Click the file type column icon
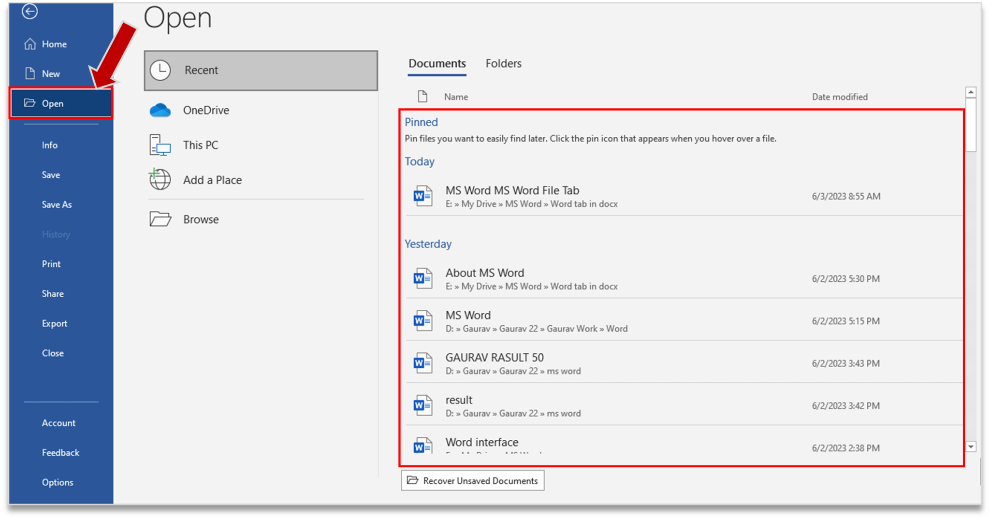 coord(422,96)
